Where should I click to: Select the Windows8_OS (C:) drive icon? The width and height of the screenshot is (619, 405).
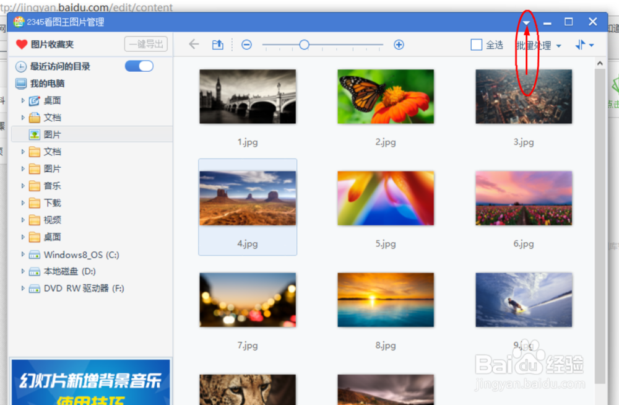35,255
